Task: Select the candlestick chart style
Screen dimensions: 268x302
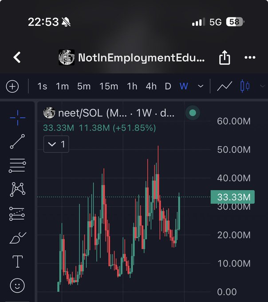Action: point(245,86)
